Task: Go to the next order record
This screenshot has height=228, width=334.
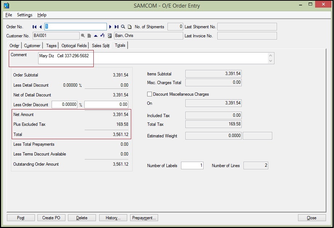Action: (x=110, y=27)
